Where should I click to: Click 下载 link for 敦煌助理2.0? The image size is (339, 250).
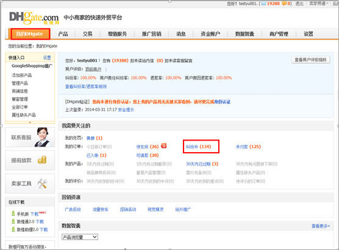coord(44,229)
